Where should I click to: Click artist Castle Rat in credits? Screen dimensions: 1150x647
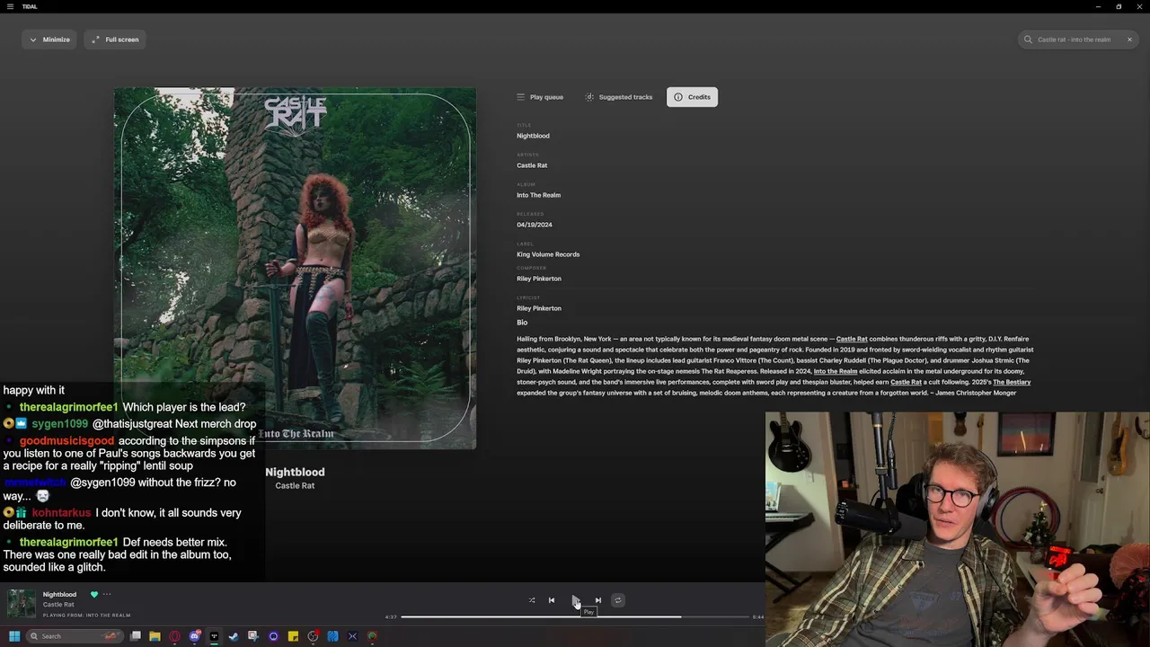[532, 165]
